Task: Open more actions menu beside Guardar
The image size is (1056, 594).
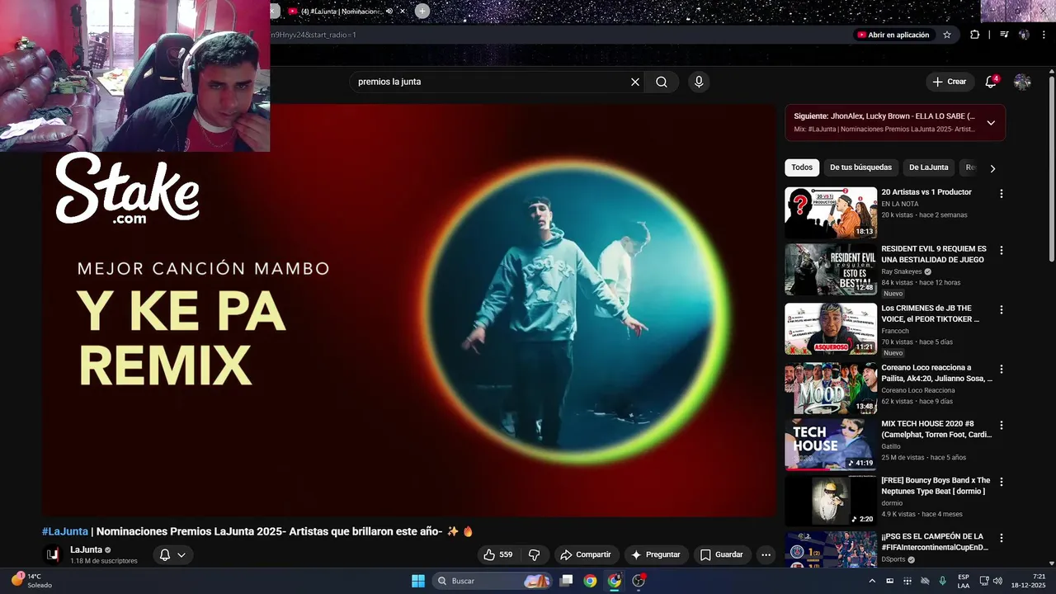Action: (766, 554)
